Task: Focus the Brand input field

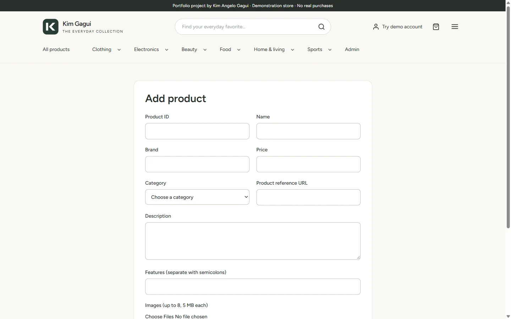Action: coord(197,164)
